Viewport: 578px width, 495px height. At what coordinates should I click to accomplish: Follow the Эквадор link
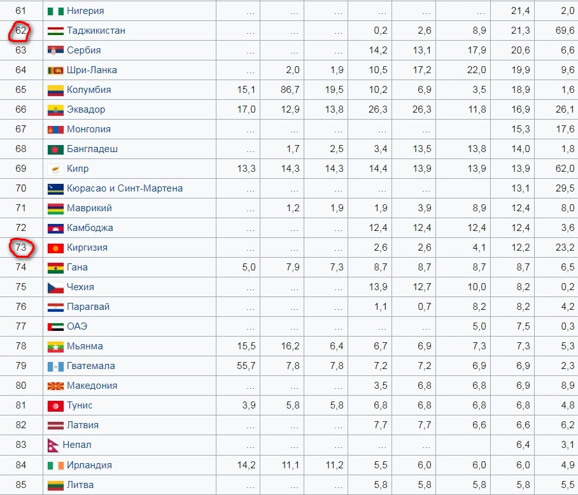coord(86,109)
